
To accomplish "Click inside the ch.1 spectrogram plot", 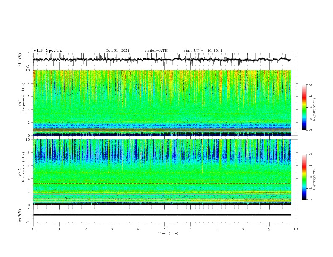I will 162,102.
